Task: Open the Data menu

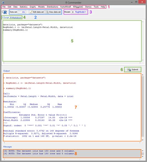Action: tap(15, 7)
